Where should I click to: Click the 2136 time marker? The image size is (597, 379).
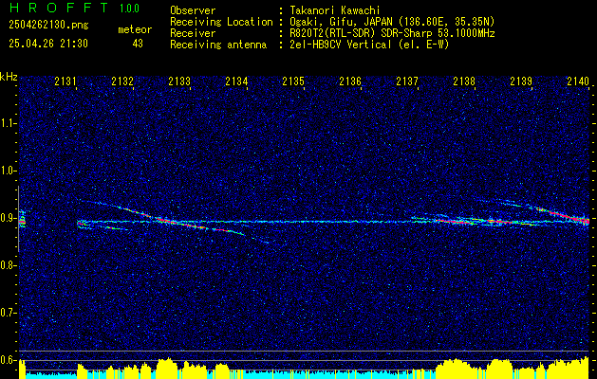click(x=350, y=81)
